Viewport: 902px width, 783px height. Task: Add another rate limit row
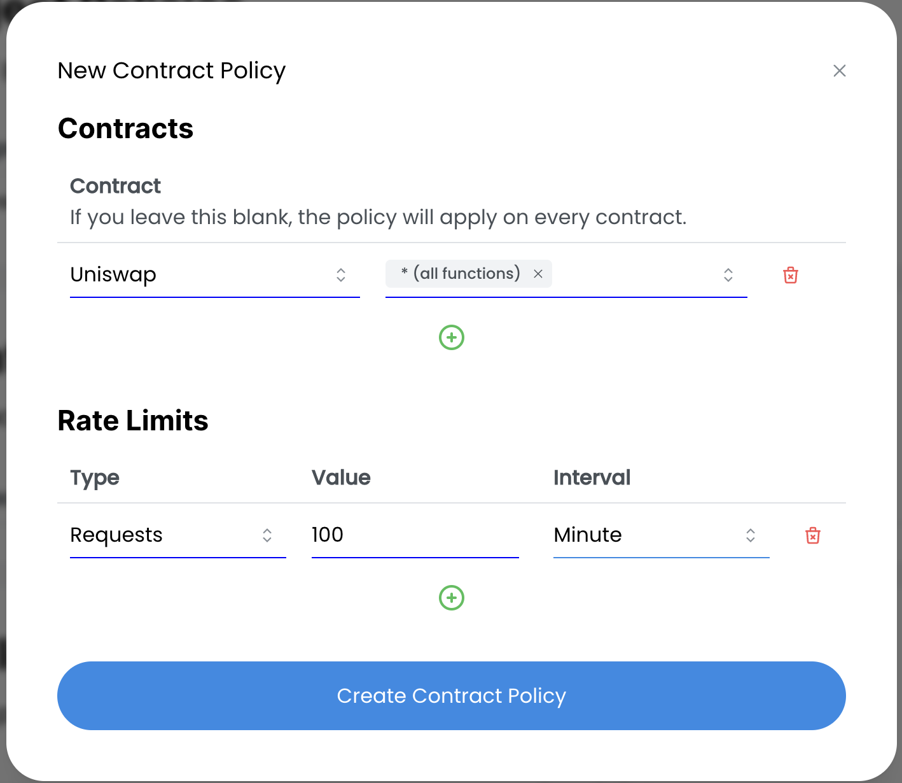[x=452, y=598]
